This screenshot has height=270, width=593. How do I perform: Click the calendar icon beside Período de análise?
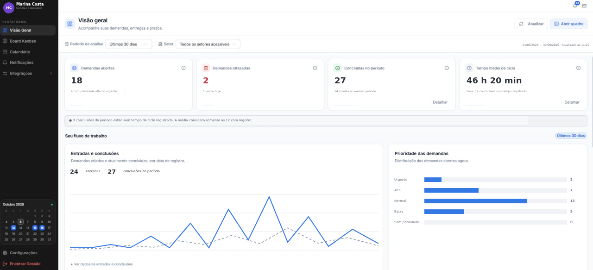pyautogui.click(x=67, y=44)
